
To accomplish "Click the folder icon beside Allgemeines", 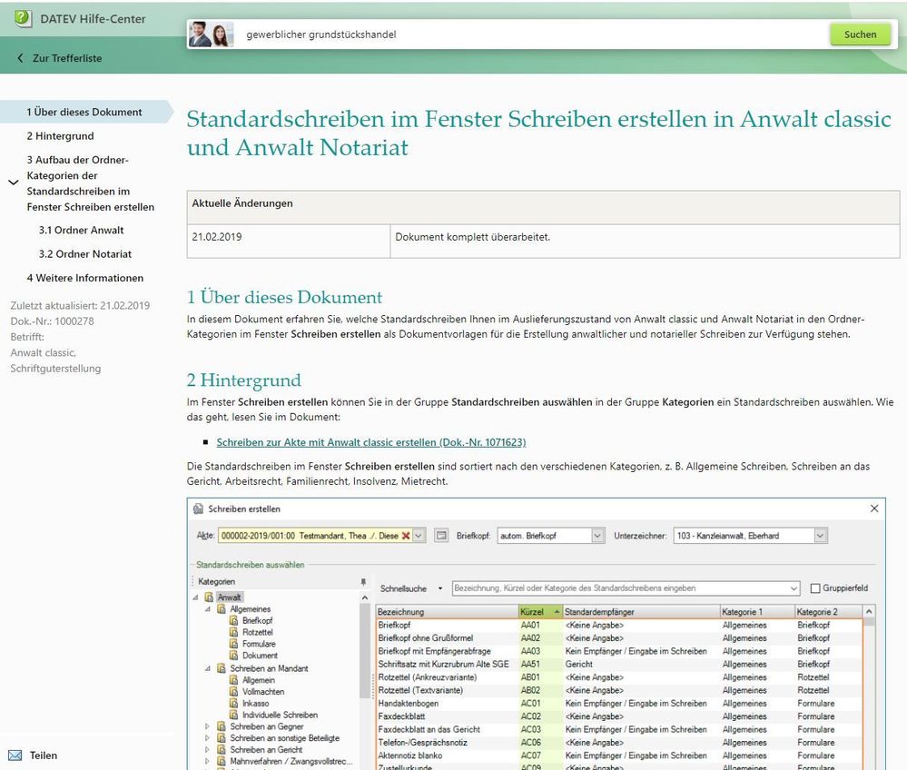I will pos(222,609).
